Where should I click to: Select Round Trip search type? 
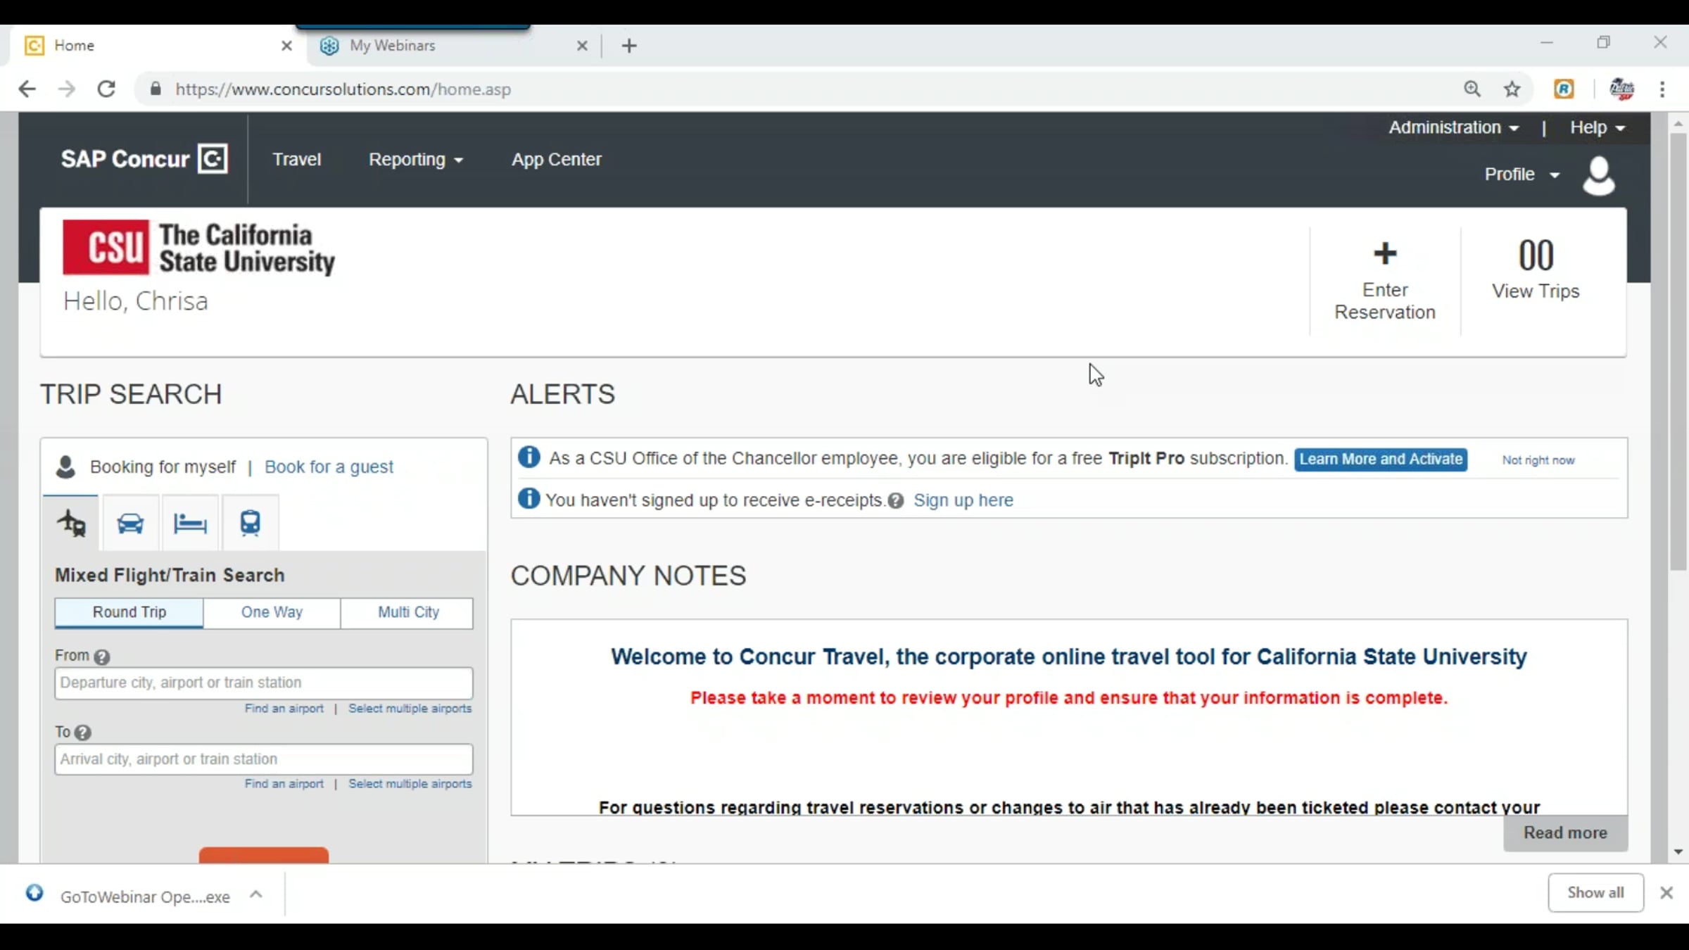coord(129,613)
